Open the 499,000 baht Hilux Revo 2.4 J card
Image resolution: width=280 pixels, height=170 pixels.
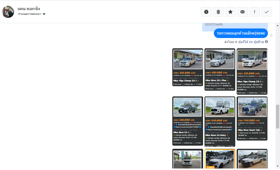click(x=187, y=121)
